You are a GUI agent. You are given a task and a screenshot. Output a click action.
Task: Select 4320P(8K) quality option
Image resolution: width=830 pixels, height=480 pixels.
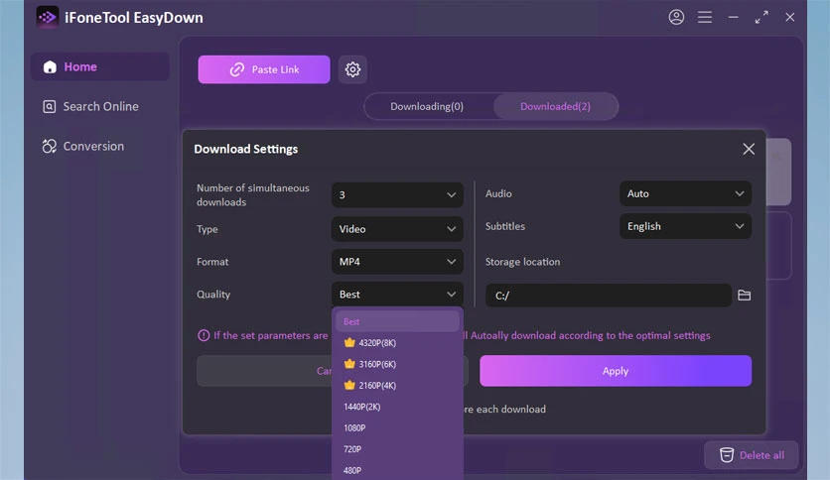click(x=397, y=342)
